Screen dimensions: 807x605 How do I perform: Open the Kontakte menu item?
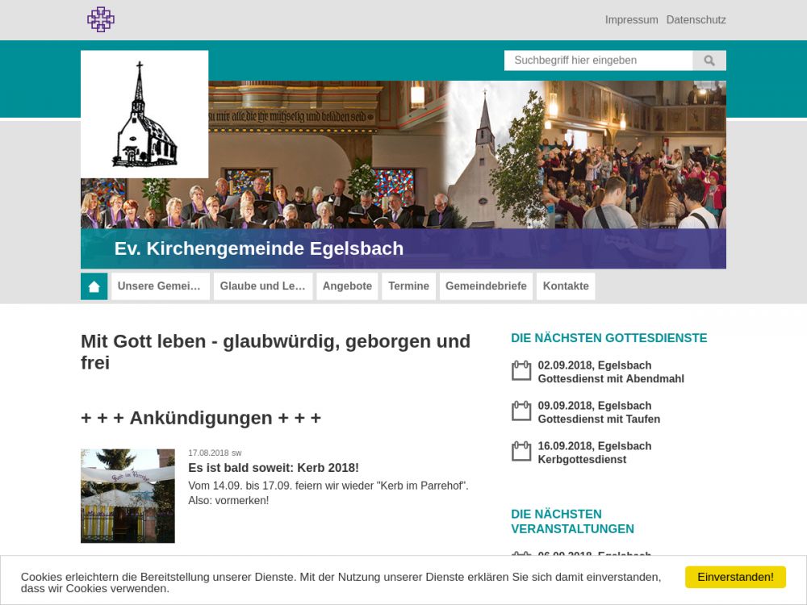tap(566, 286)
